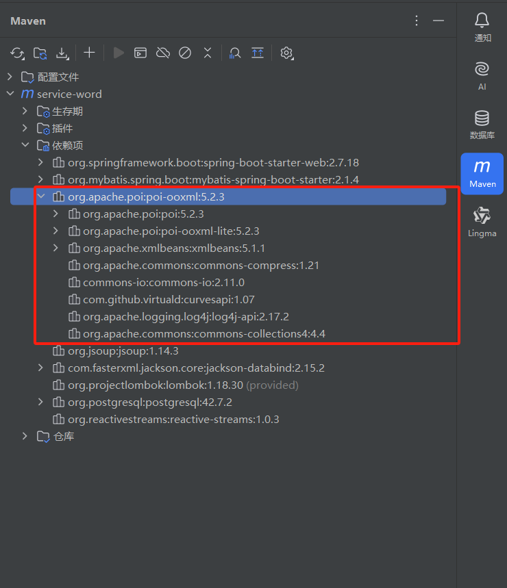Expand the 配置文件 profiles node
This screenshot has width=507, height=588.
[10, 77]
